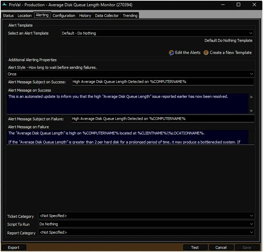This screenshot has width=263, height=252.
Task: Click the Alert Message Subject on Failure field
Action: [x=163, y=119]
